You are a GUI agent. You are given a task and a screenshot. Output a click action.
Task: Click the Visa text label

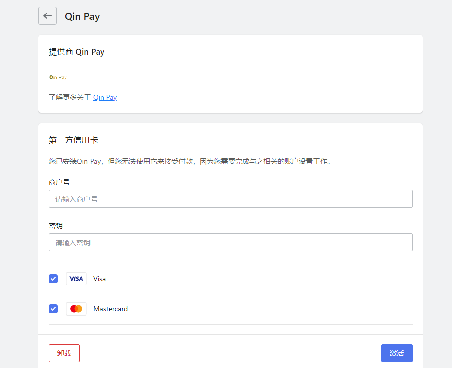[x=99, y=279]
